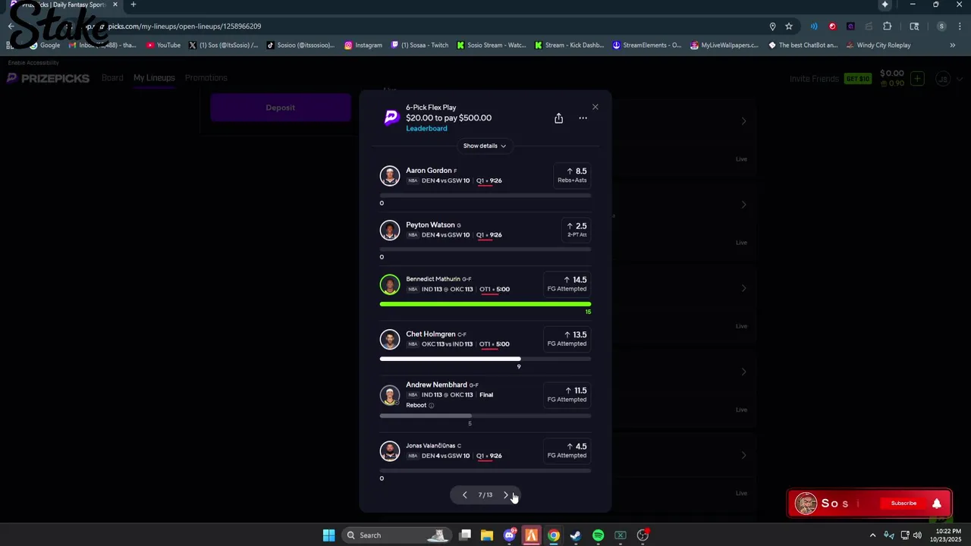This screenshot has height=546, width=971.
Task: Open the Promotions tab
Action: [206, 78]
